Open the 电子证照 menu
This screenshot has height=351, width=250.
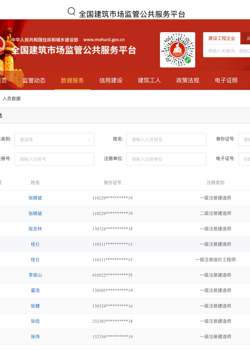pyautogui.click(x=226, y=80)
